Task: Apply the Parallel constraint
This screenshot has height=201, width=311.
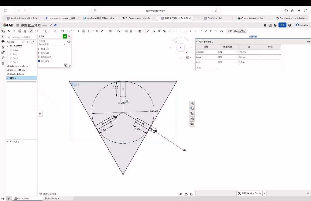Action: (164, 31)
